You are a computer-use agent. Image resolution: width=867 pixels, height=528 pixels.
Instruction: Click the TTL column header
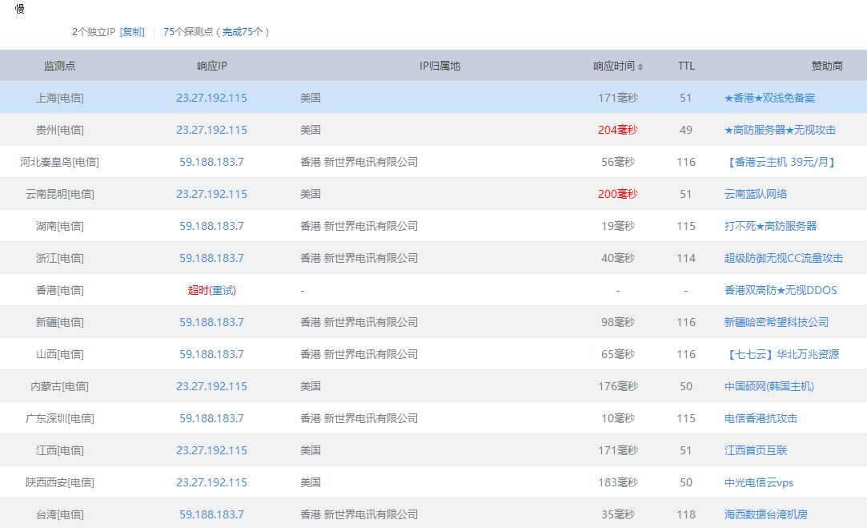[x=686, y=66]
